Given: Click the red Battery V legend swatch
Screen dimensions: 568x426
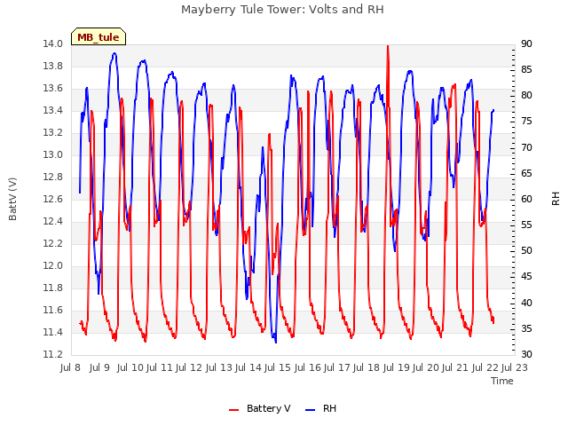Looking at the screenshot, I should click(234, 410).
